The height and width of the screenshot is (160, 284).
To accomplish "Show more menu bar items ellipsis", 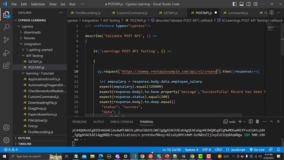I will tap(83, 4).
